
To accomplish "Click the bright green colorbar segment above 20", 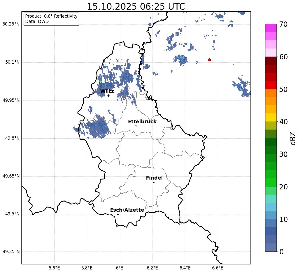I will (x=271, y=182).
